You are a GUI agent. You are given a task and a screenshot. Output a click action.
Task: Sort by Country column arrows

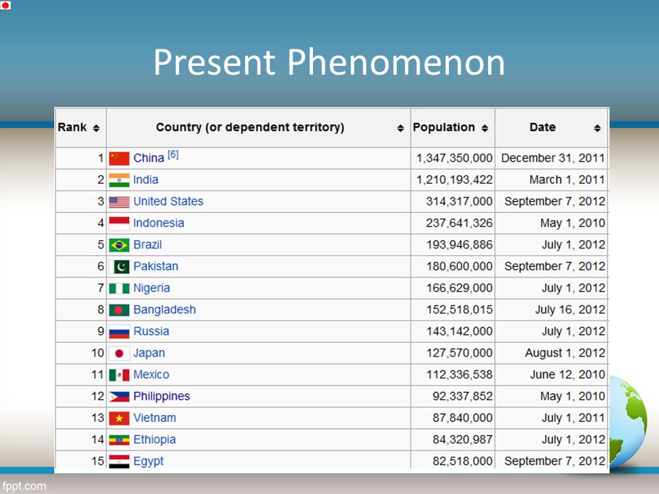pyautogui.click(x=400, y=128)
